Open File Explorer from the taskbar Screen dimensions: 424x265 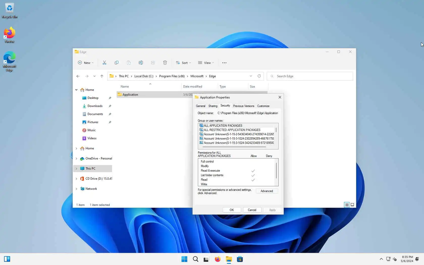click(229, 259)
